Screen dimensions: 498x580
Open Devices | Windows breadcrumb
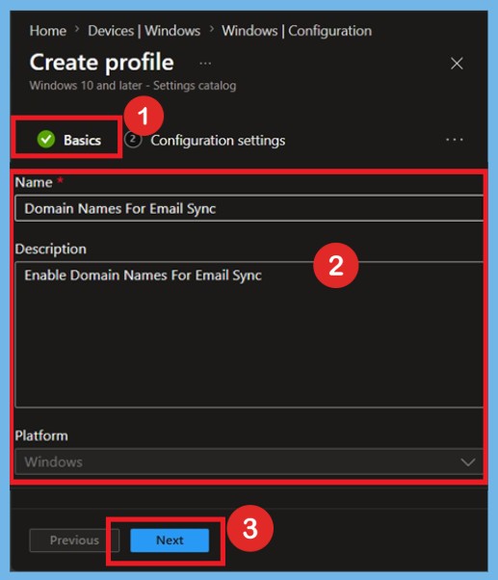pyautogui.click(x=144, y=31)
